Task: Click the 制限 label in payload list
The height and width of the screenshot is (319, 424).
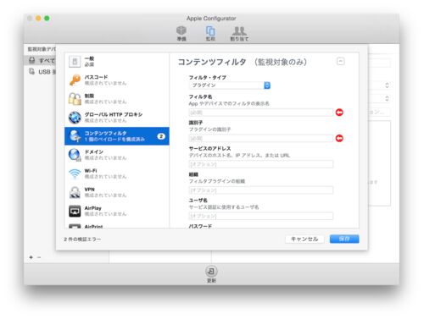Action: click(x=89, y=96)
